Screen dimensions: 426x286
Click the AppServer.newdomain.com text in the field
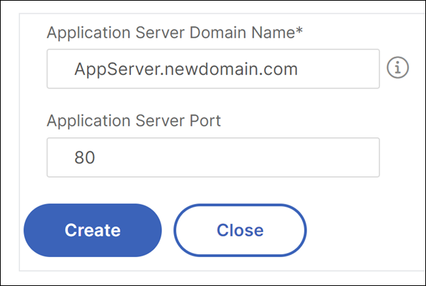click(186, 69)
